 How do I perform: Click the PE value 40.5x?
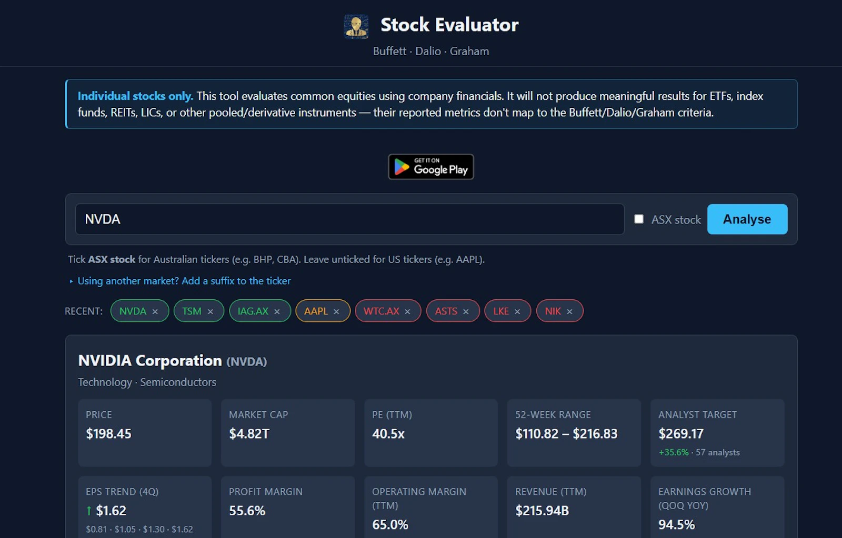tap(388, 434)
